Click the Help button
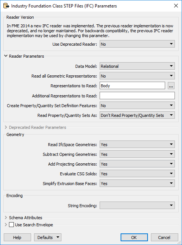Screen dimensions: 182x245 [x=17, y=238]
